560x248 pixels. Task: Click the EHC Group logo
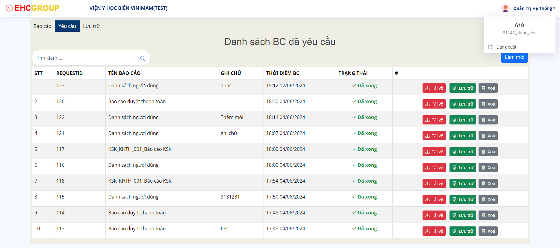33,8
